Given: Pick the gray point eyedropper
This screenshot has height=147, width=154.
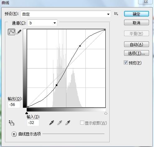Looking at the screenshot, I should 60,123.
